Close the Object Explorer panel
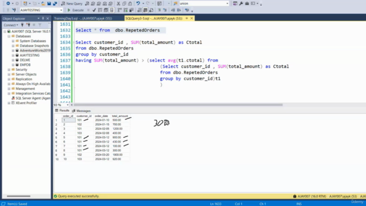This screenshot has height=206, width=366. pyautogui.click(x=47, y=18)
